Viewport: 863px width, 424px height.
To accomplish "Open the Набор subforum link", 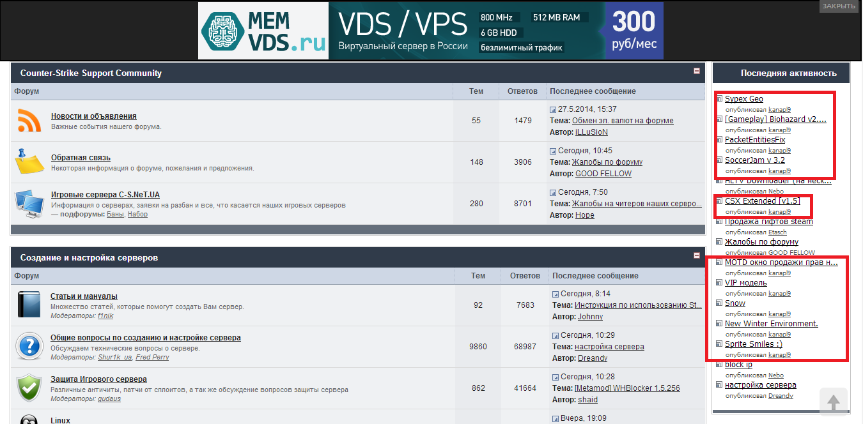I will 137,215.
